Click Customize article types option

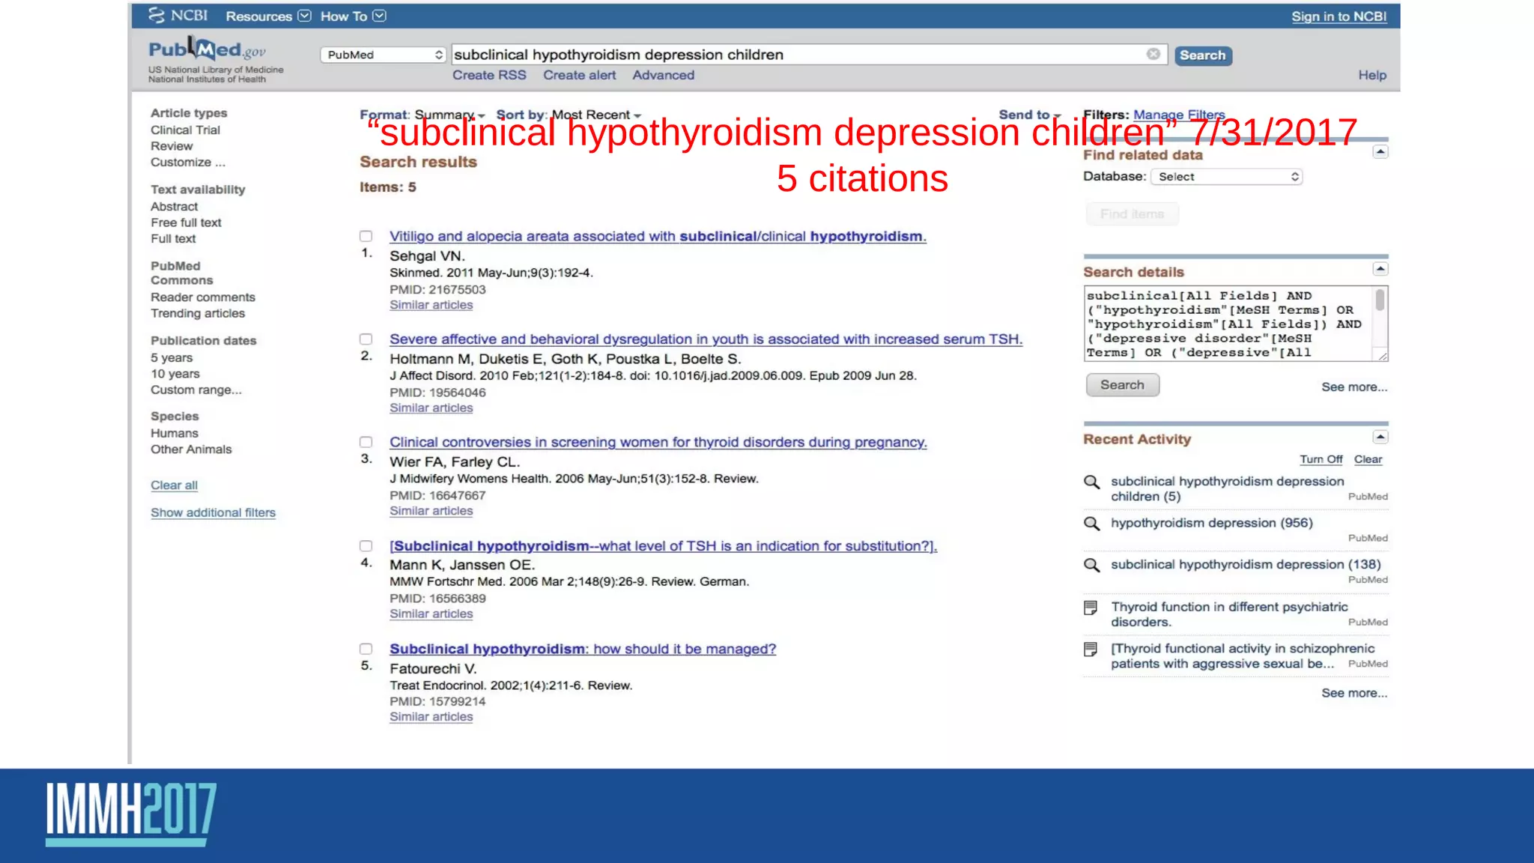coord(187,162)
